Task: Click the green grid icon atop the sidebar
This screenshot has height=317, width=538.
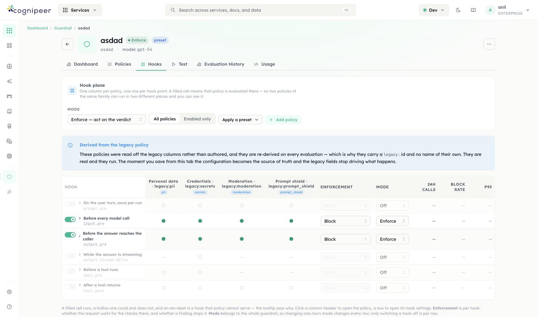Action: coord(9,31)
